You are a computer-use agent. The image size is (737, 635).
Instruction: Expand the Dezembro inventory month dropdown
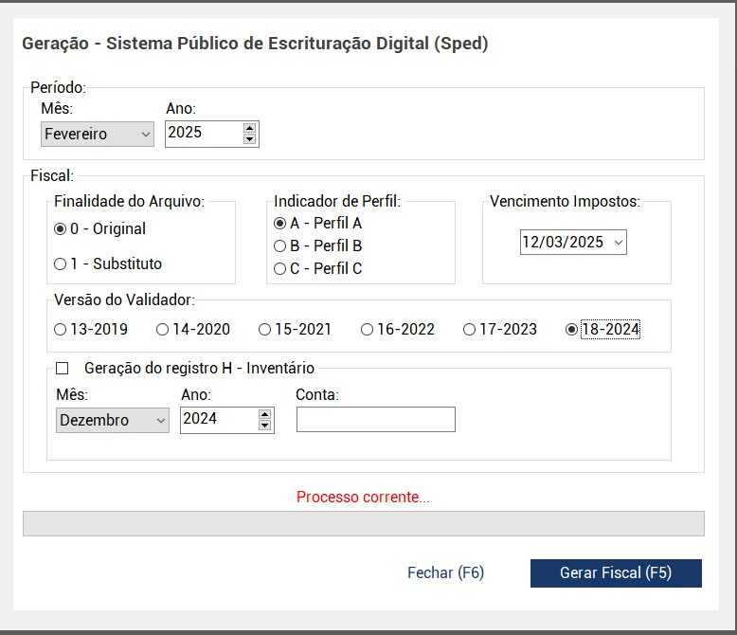tap(112, 420)
